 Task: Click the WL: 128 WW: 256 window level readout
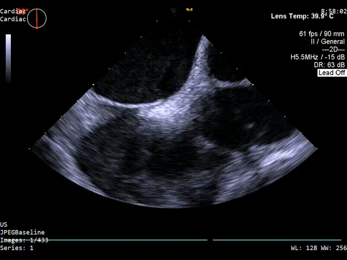(318, 248)
